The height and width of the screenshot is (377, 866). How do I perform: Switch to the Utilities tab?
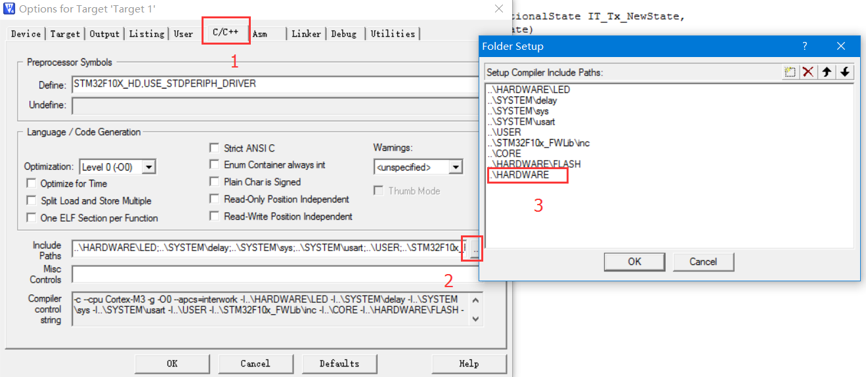[393, 33]
